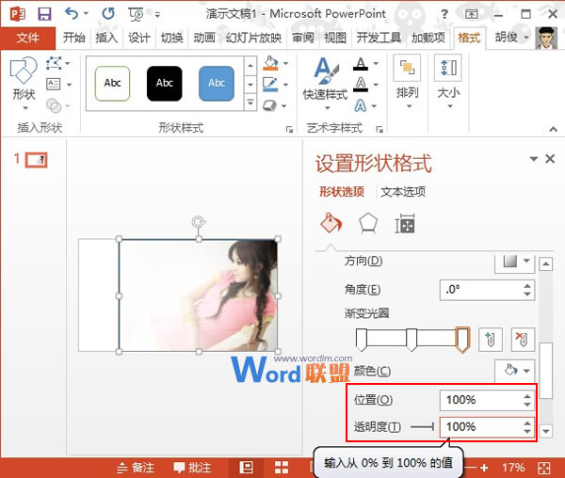This screenshot has width=565, height=478.
Task: Apply Shape Outline pen icon
Action: point(270,85)
